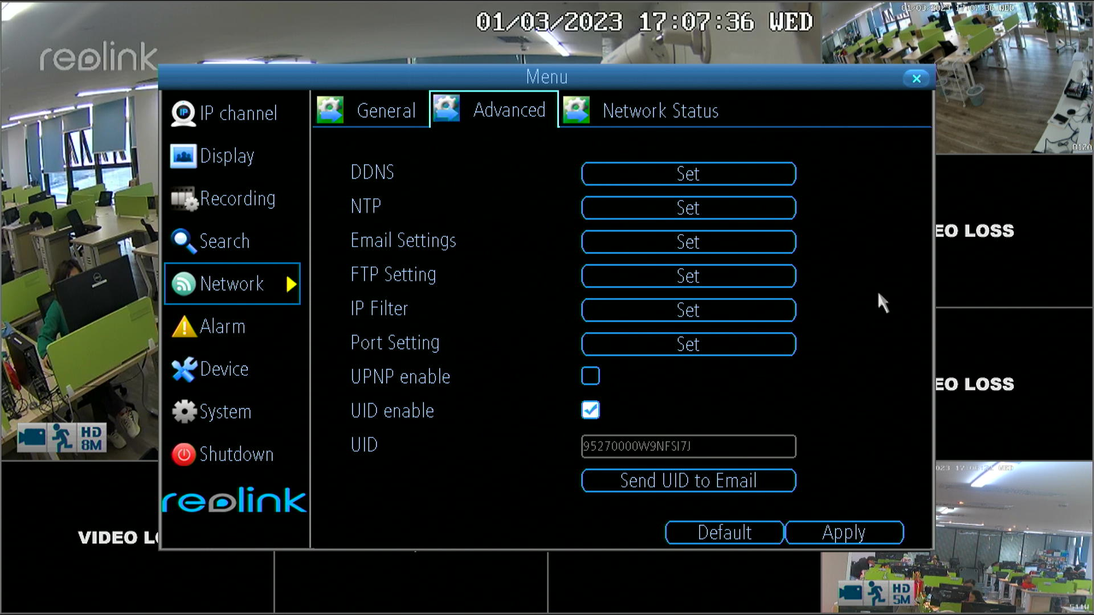Toggle the Network menu expander arrow
Screen dimensions: 1094x615
pos(291,284)
